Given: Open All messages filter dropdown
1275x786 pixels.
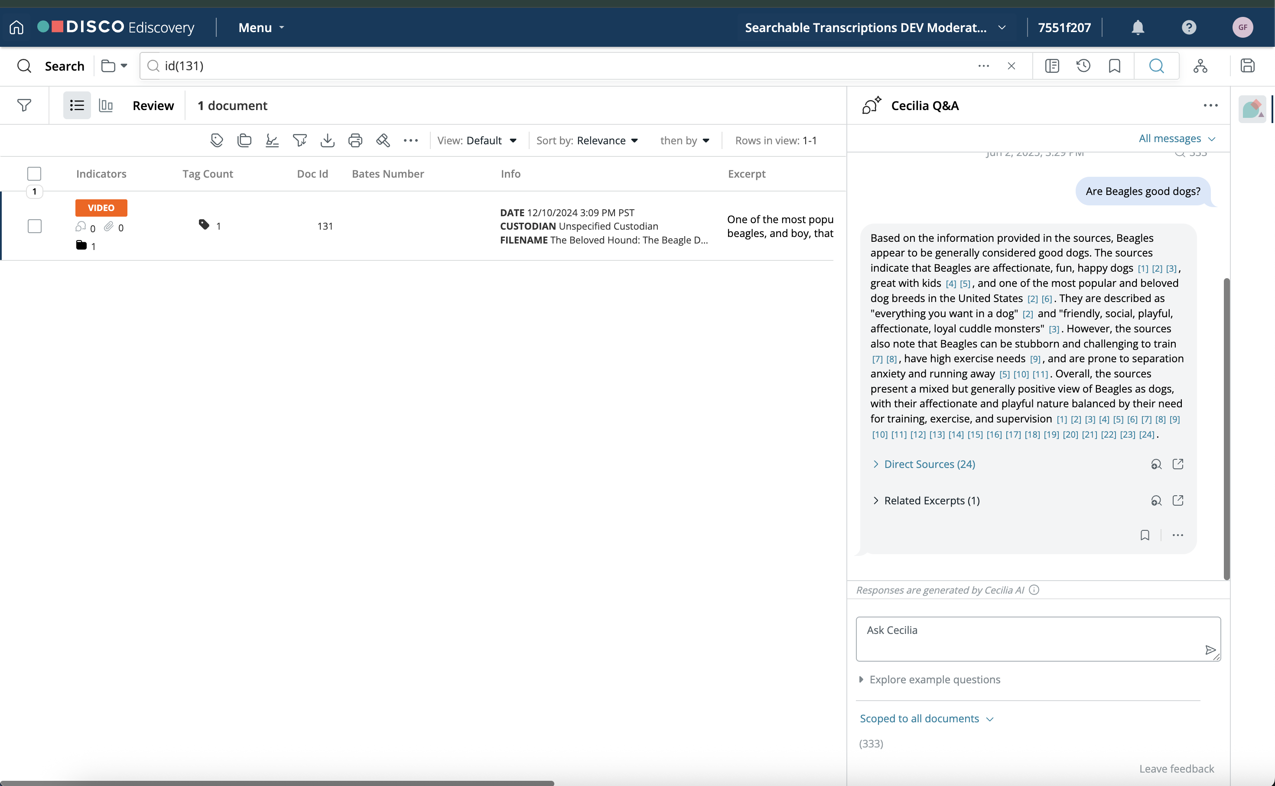Looking at the screenshot, I should [x=1177, y=138].
